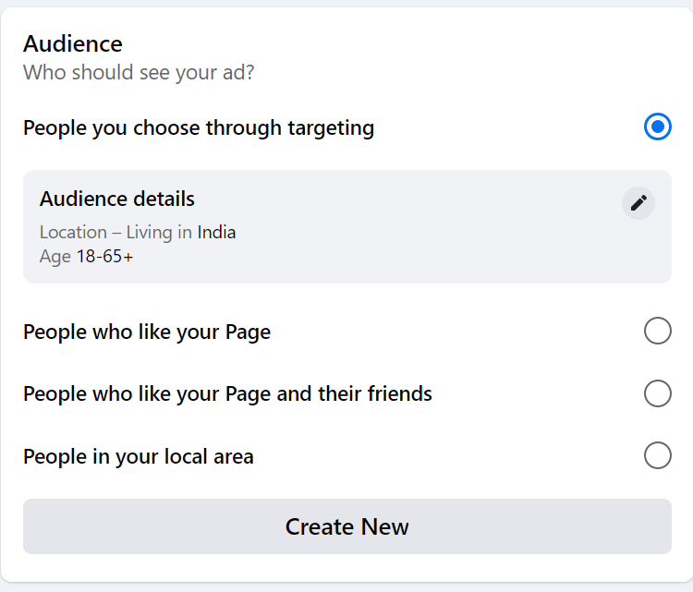Click the word 'Location' in Audience details

click(x=73, y=233)
